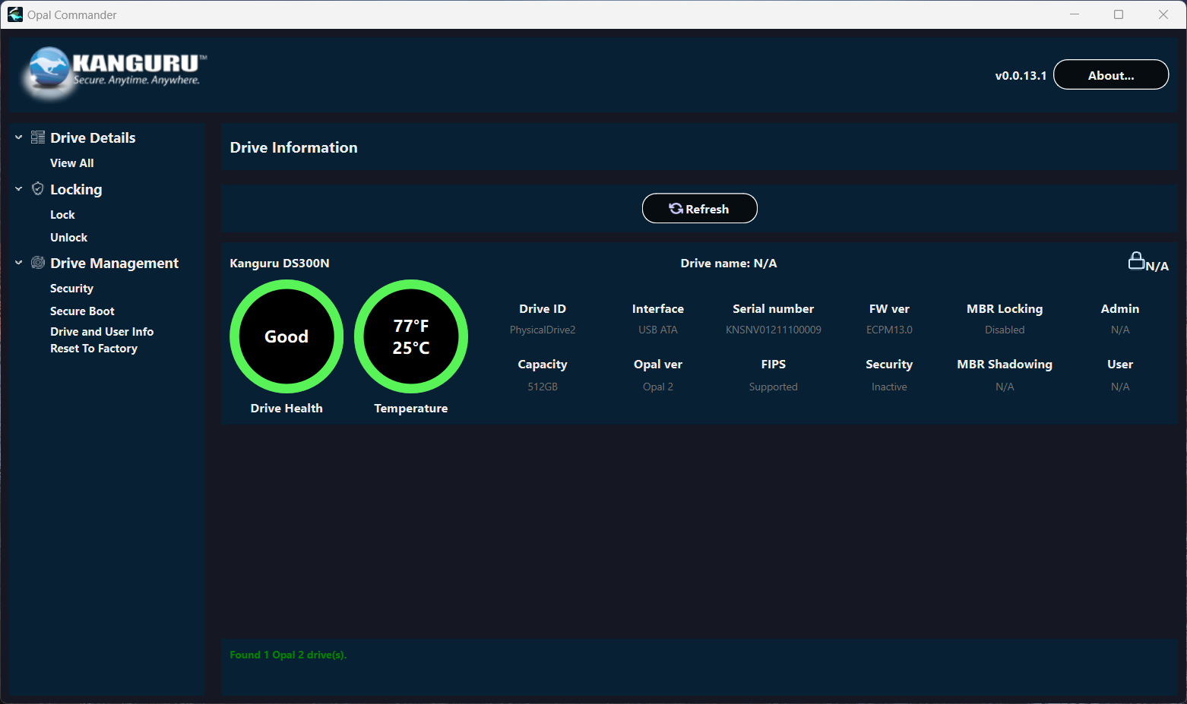Click the Drive Details list icon
Viewport: 1187px width, 704px height.
pos(38,137)
